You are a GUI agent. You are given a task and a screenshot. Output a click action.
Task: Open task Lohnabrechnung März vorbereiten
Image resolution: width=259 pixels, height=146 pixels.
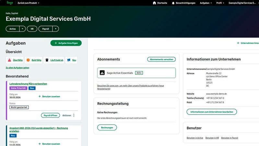pos(28,84)
